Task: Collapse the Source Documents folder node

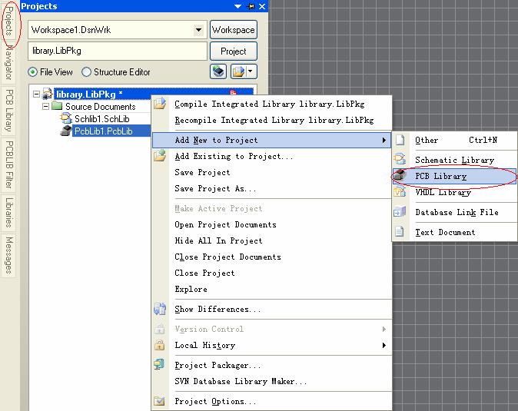Action: (x=45, y=106)
